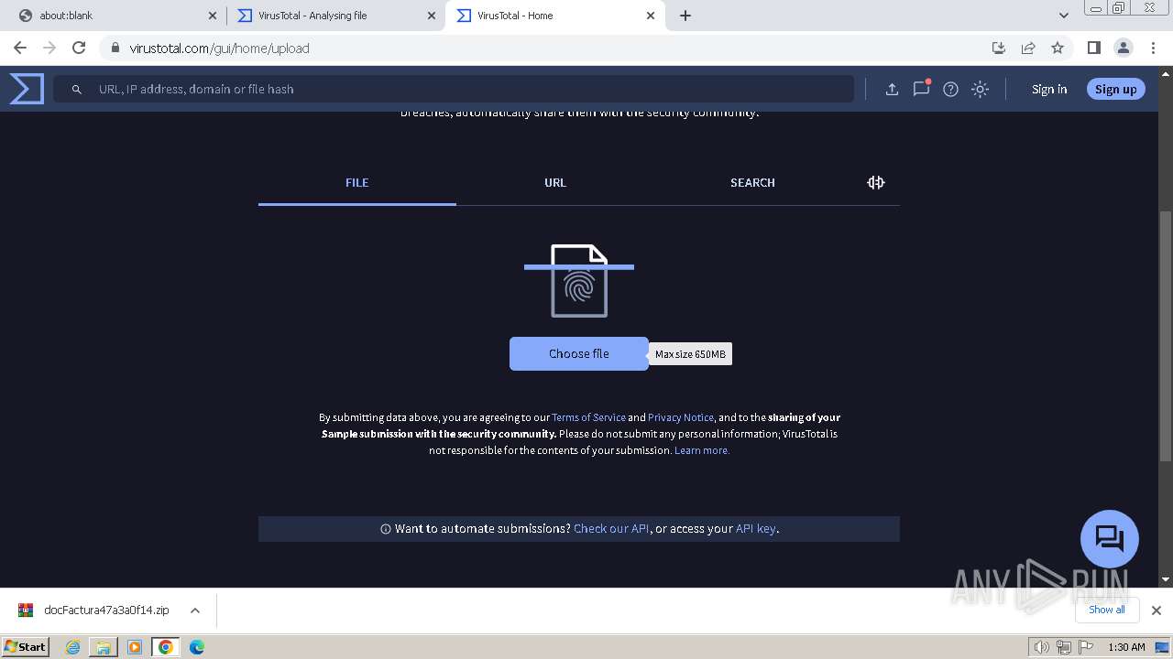Click the share page icon in address bar
Screen dimensions: 1173x659
(x=1028, y=48)
